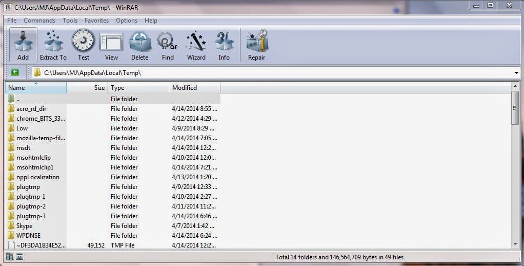
Task: Sort by Name column header
Action: (x=36, y=88)
